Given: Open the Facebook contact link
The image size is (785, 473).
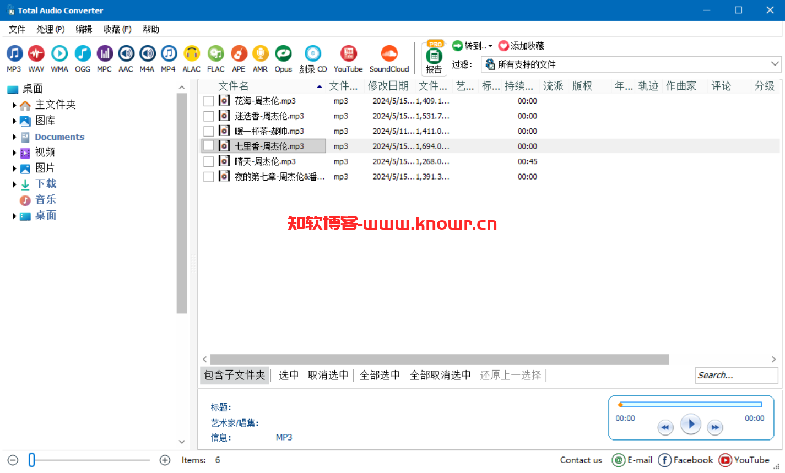Looking at the screenshot, I should 685,460.
